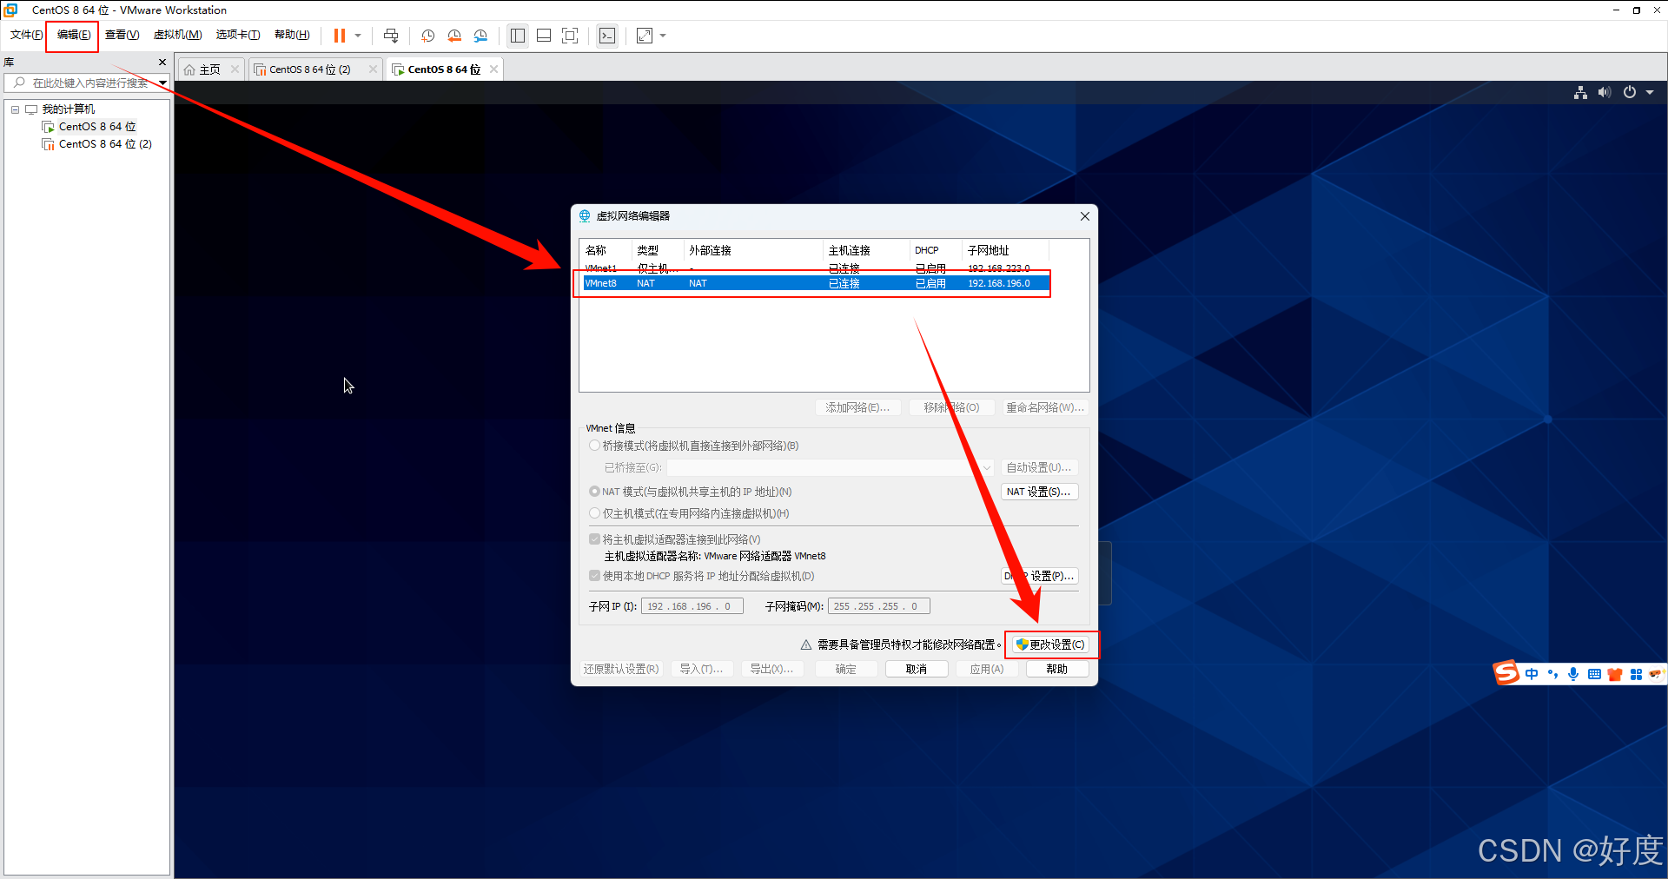The width and height of the screenshot is (1668, 879).
Task: Close the 库 library panel
Action: 162,63
